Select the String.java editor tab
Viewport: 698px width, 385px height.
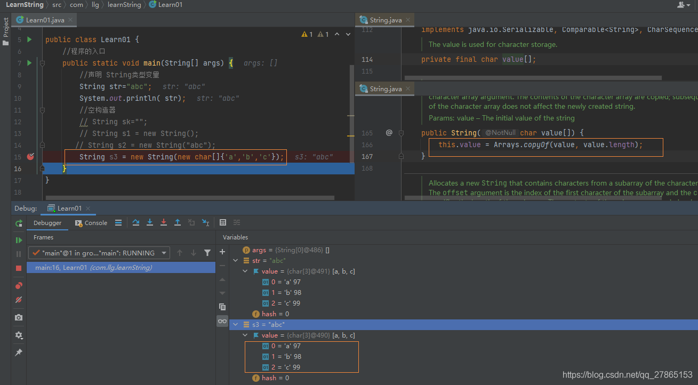coord(385,19)
